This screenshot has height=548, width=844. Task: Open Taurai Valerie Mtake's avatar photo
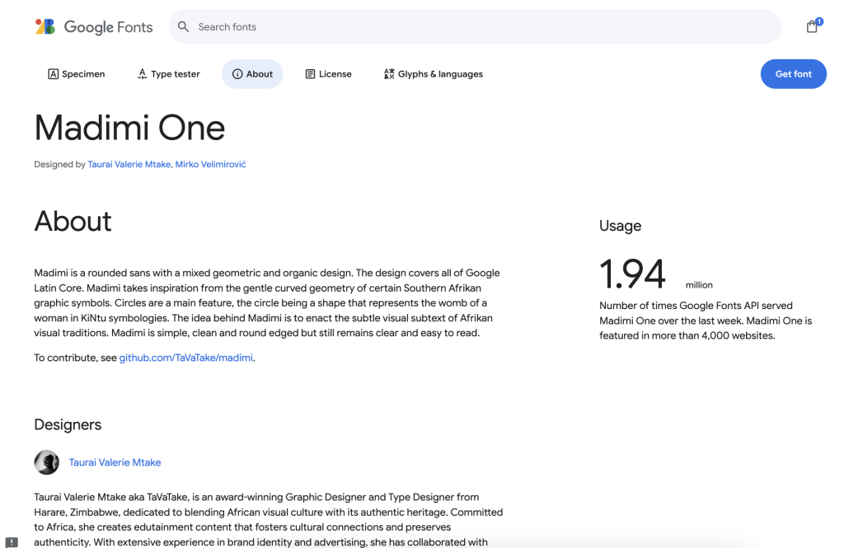point(47,462)
